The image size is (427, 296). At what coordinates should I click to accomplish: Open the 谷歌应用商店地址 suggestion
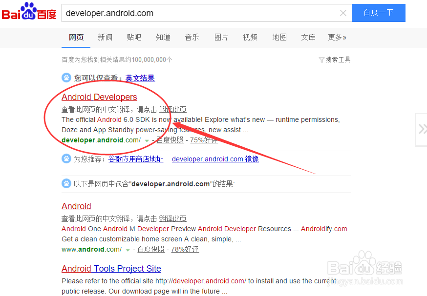[x=136, y=159]
